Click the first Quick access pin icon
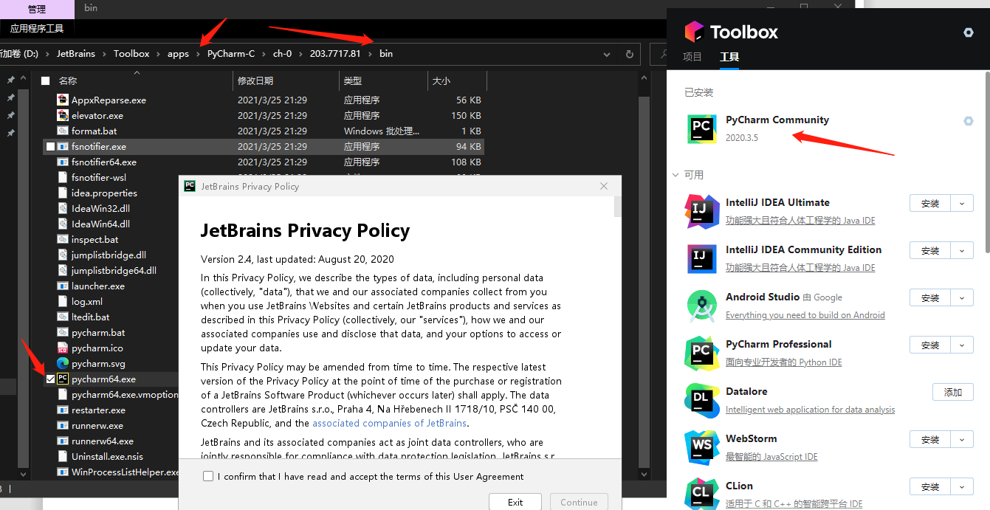Screen dimensions: 990x510 coord(10,80)
